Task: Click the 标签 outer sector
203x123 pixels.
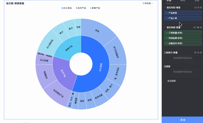Action: [x=90, y=100]
